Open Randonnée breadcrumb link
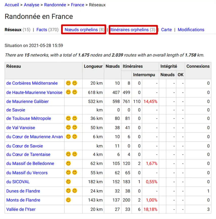 point(55,5)
